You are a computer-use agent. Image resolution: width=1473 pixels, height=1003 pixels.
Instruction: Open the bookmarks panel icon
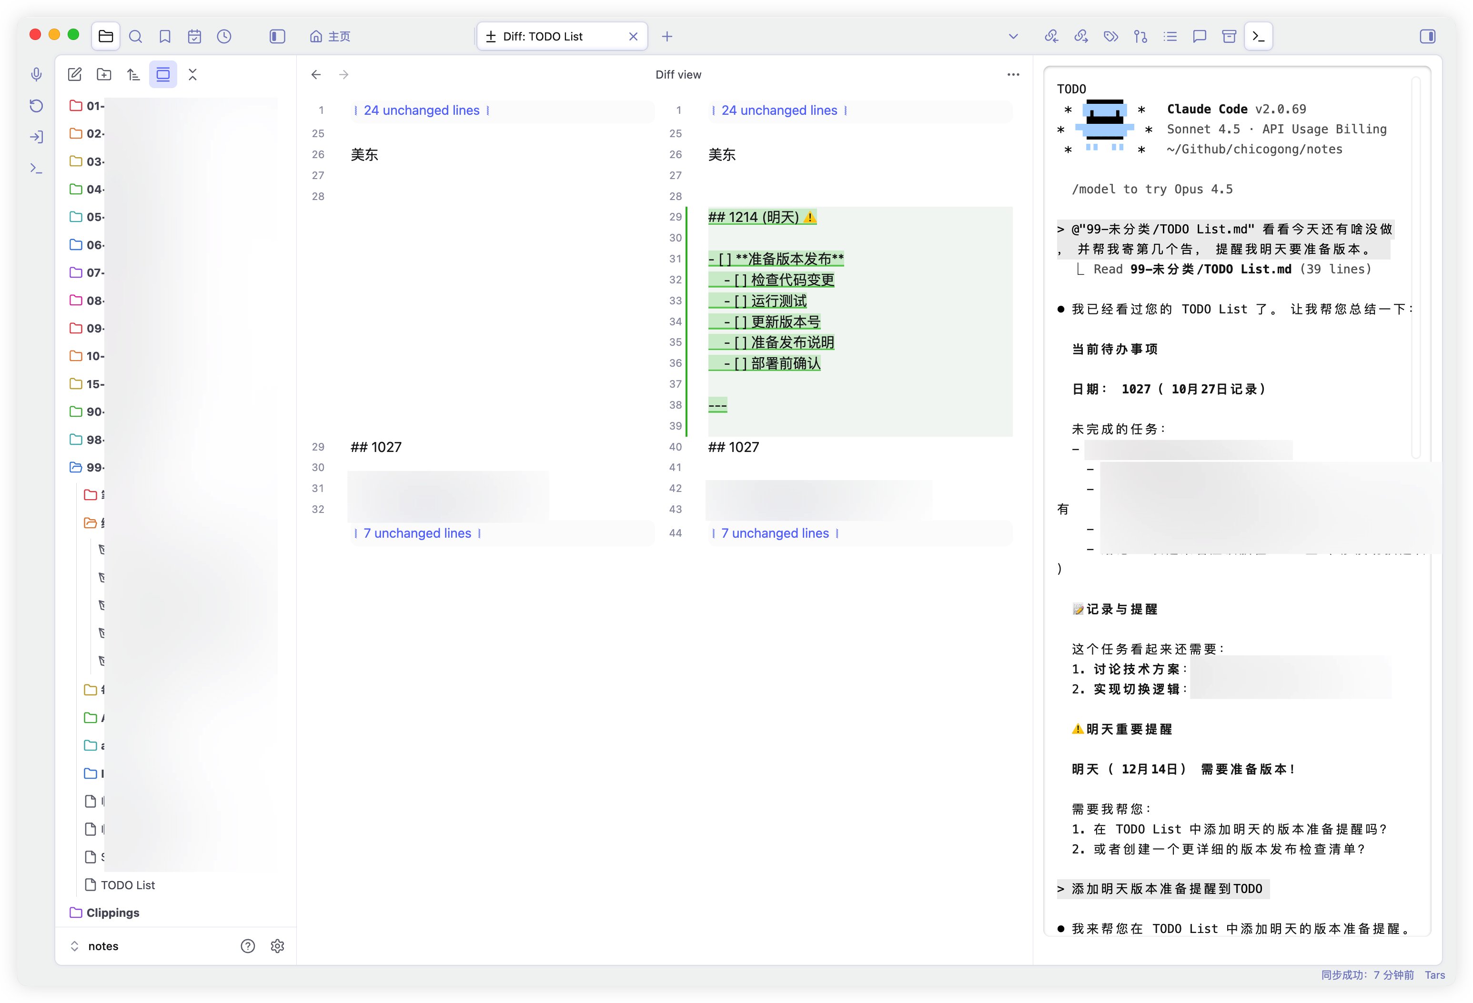[165, 37]
